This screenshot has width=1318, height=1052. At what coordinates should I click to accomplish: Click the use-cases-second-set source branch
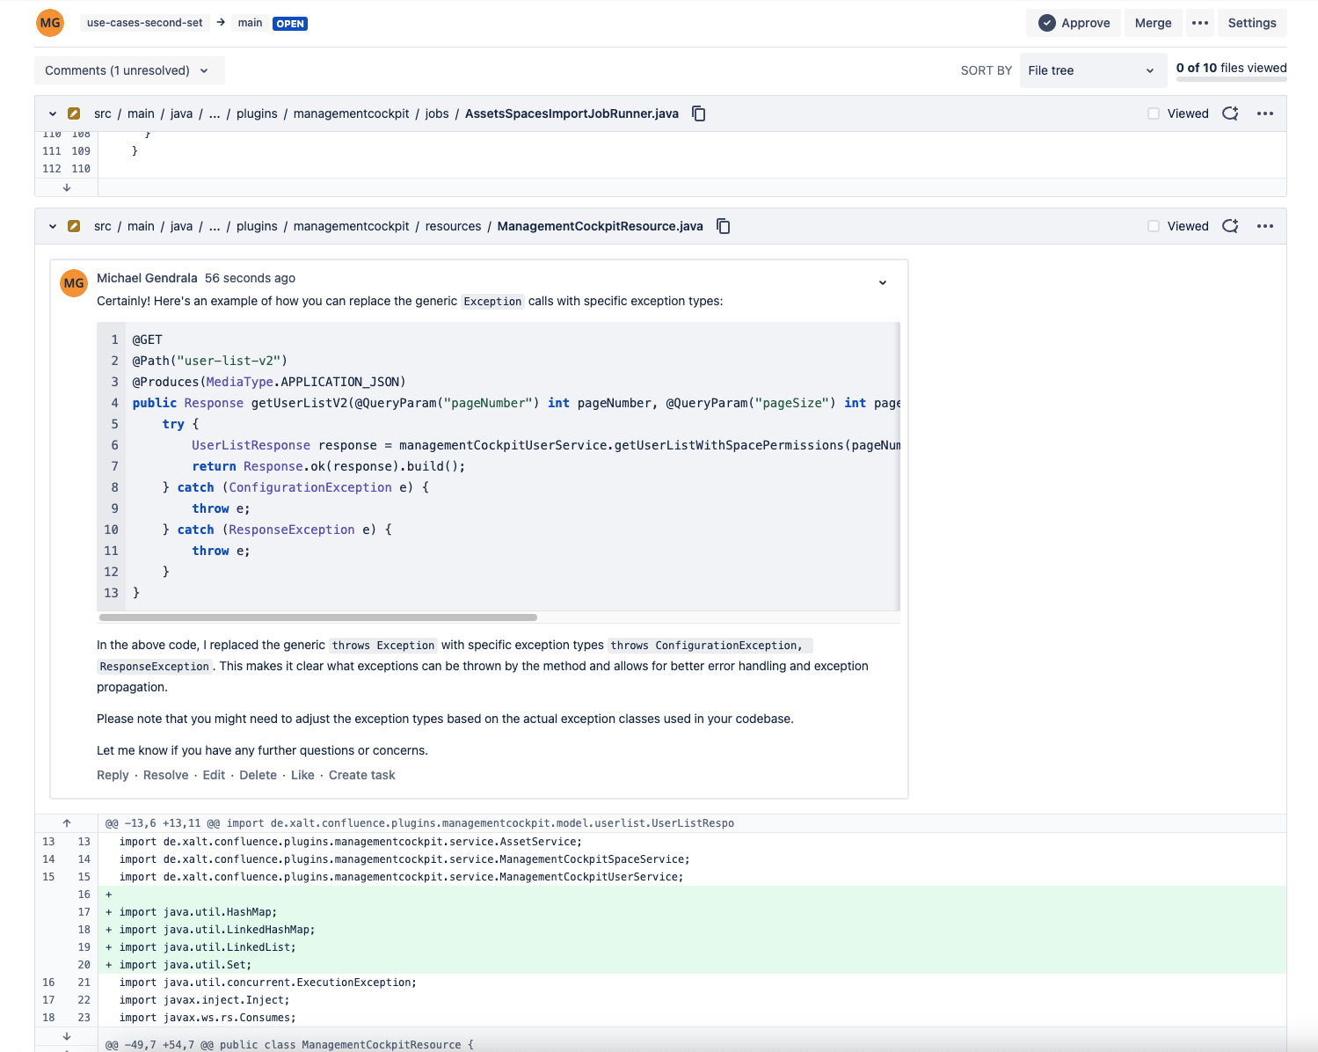145,23
